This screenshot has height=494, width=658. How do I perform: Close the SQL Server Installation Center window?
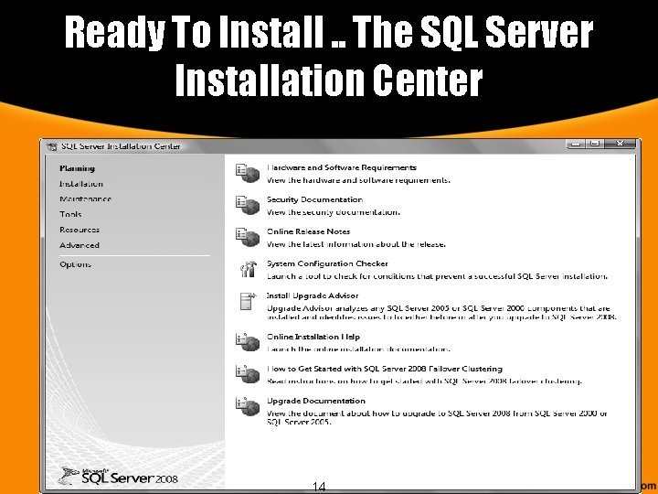tap(621, 145)
